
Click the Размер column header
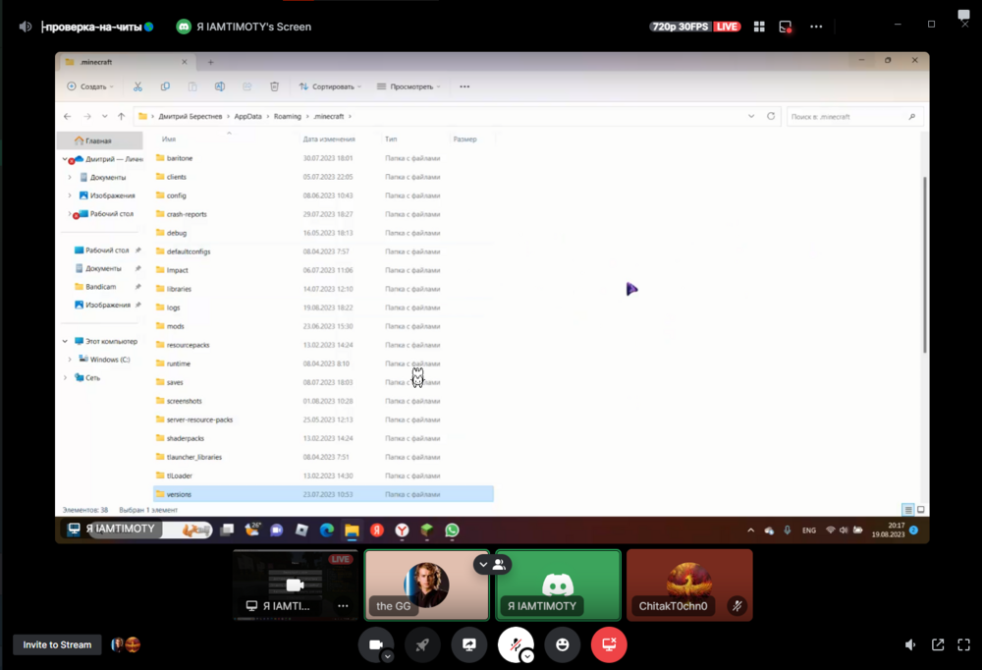click(464, 140)
